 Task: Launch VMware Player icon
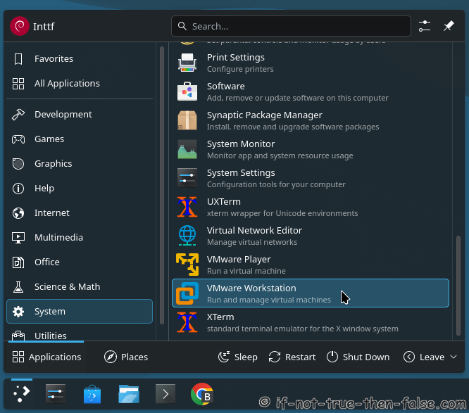(187, 265)
